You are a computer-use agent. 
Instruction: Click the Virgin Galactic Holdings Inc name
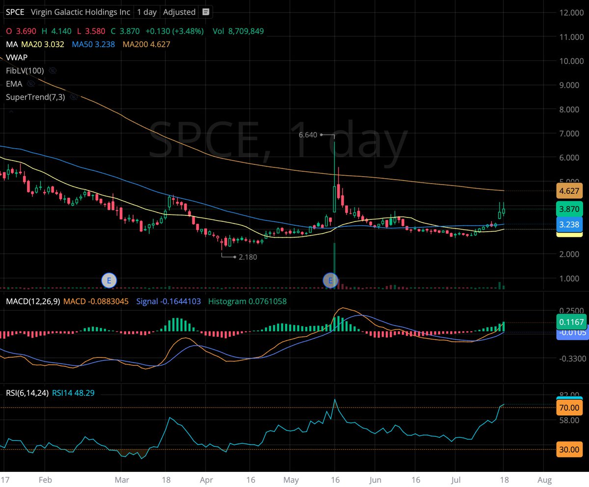pyautogui.click(x=80, y=12)
